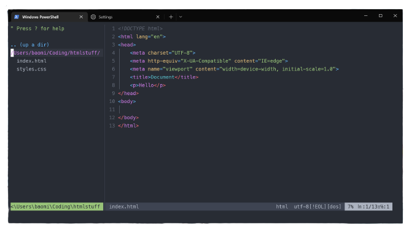Viewport: 409px width, 230px height.
Task: Open styles.css in the file tree
Action: click(31, 69)
